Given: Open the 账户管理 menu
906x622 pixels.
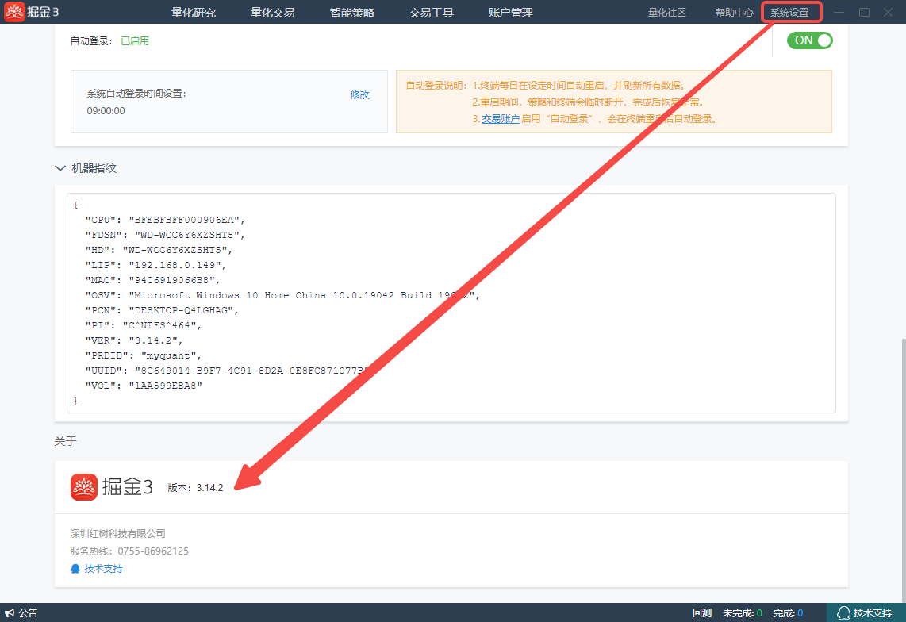Looking at the screenshot, I should coord(510,12).
